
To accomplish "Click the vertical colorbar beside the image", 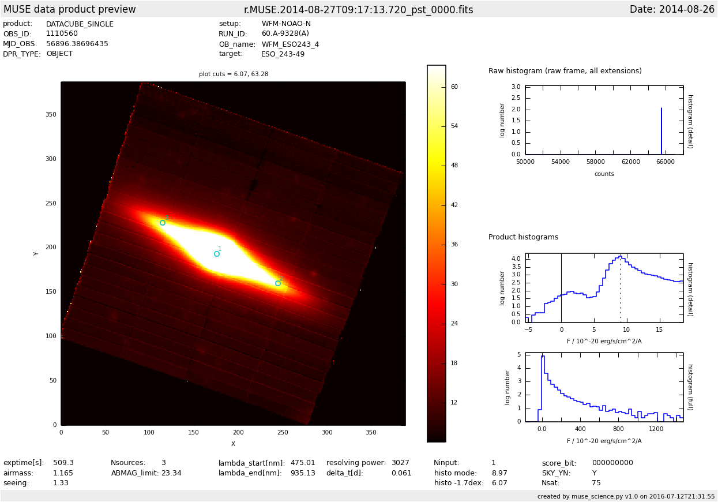I will click(x=436, y=253).
